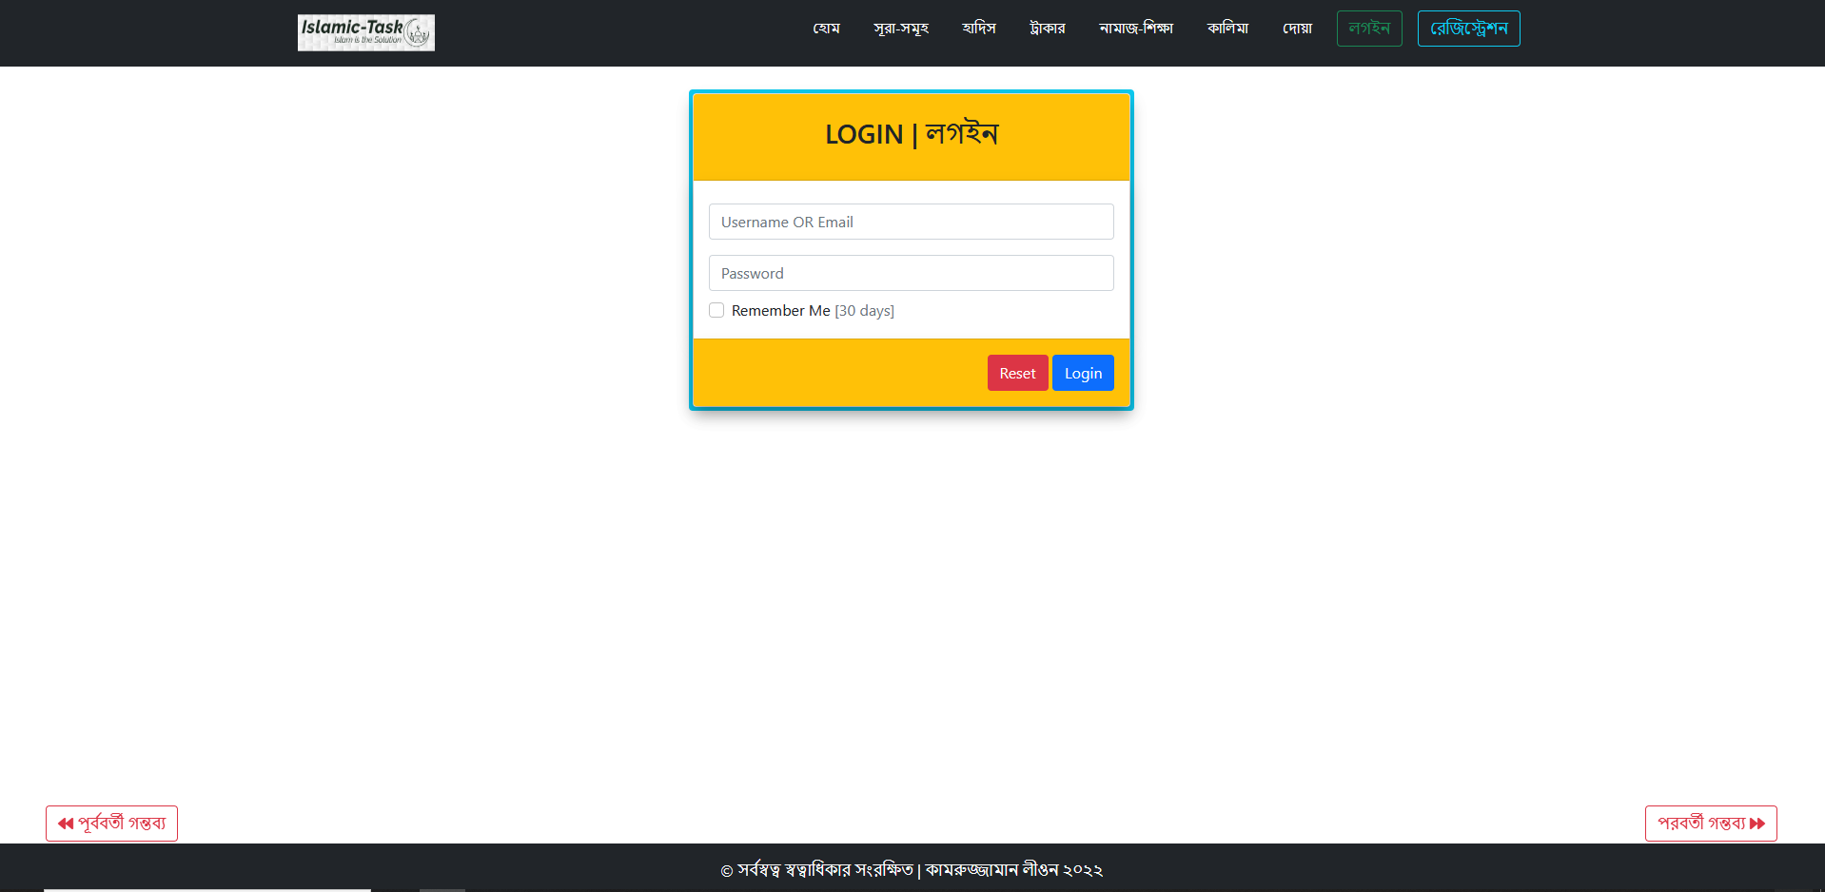The image size is (1825, 892).
Task: Click the পূর্ববর্তী গন্তব্য back button
Action: [111, 824]
